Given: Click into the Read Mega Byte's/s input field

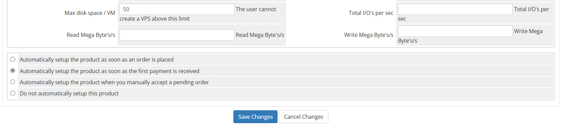Looking at the screenshot, I should (177, 35).
